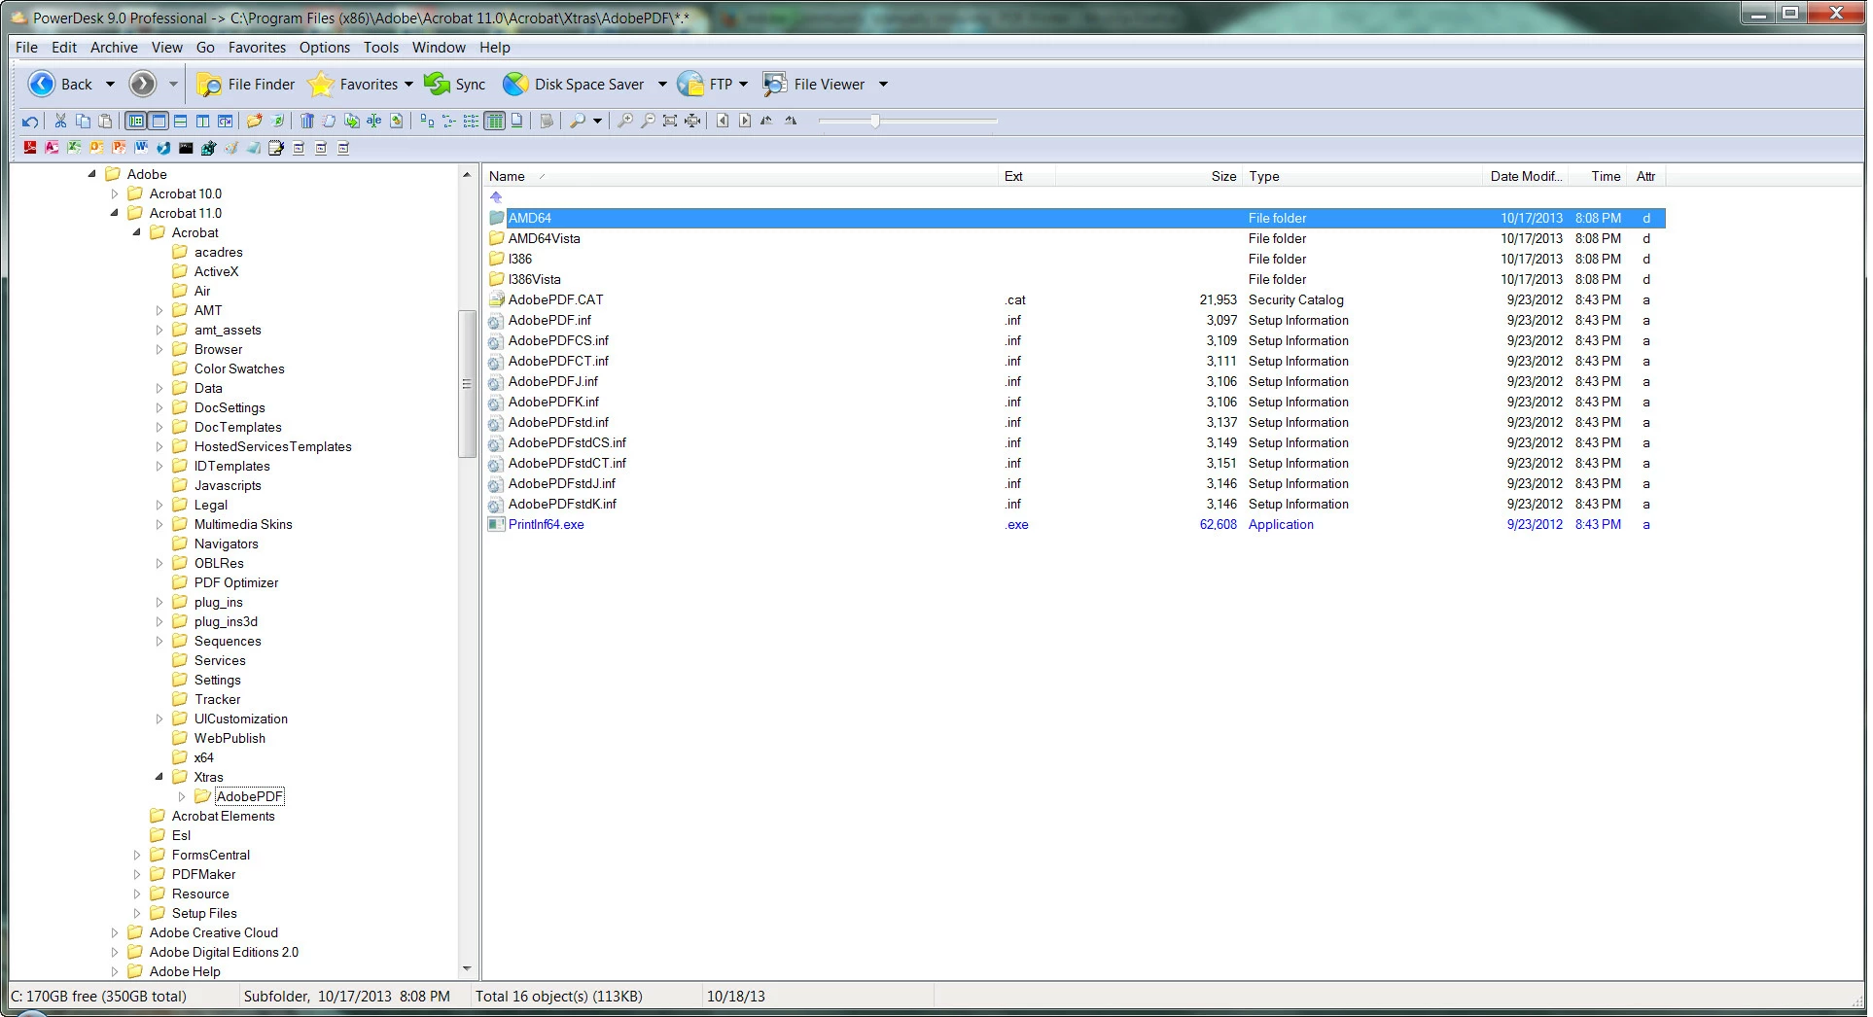The height and width of the screenshot is (1017, 1873).
Task: Launch Microsoft Excel from launch bar
Action: (74, 148)
